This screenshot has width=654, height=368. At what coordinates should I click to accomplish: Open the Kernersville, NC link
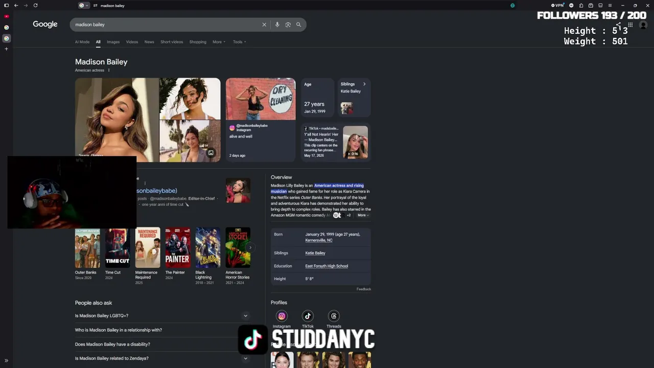coord(319,240)
